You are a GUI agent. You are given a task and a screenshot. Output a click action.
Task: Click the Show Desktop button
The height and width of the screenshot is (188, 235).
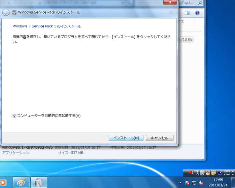click(233, 183)
